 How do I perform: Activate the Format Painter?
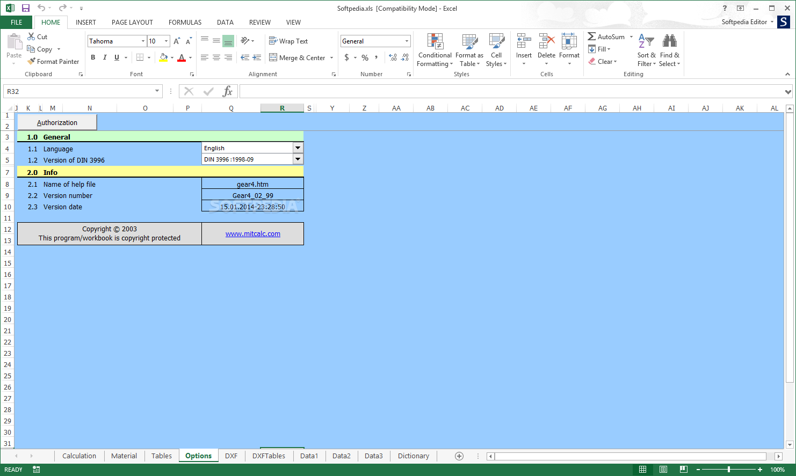tap(53, 61)
